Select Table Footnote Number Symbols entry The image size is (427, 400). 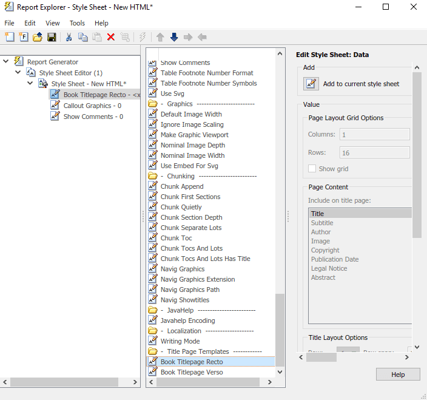coord(209,83)
